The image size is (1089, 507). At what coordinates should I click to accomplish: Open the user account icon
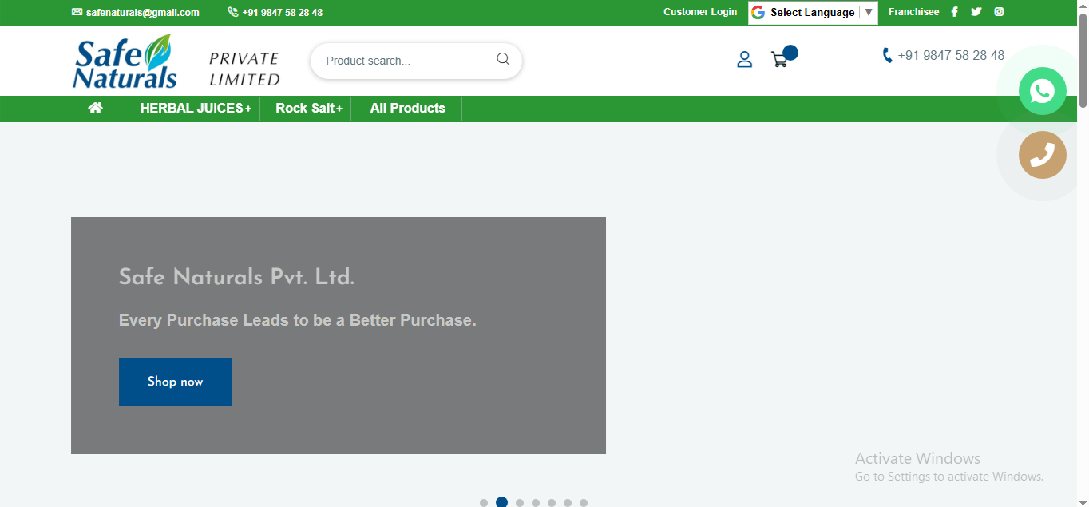tap(744, 60)
